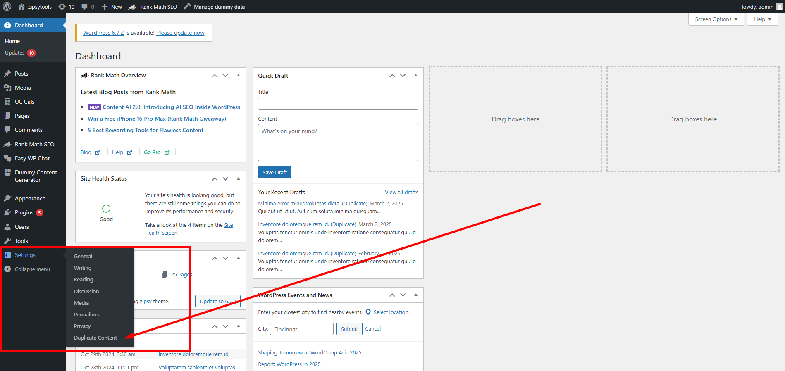This screenshot has width=785, height=371.
Task: Open Rank Math SEO in the sidebar
Action: [x=34, y=144]
